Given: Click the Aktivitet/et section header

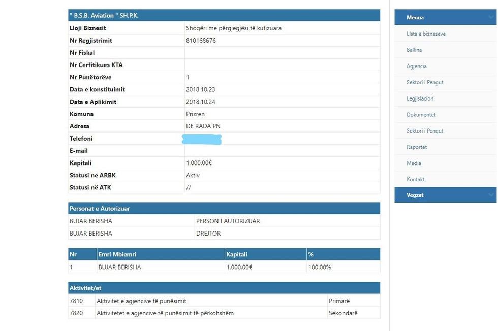Looking at the screenshot, I should [85, 288].
